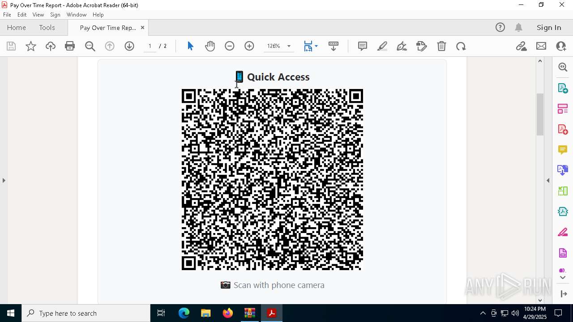Open the volume speaker control
The width and height of the screenshot is (573, 322).
[515, 313]
